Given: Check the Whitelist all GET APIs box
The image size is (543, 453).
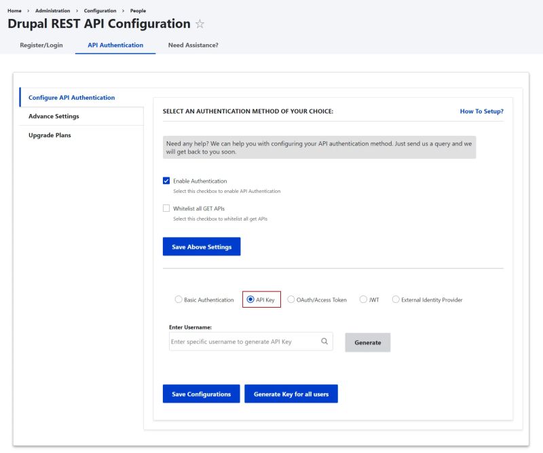Looking at the screenshot, I should click(x=166, y=209).
